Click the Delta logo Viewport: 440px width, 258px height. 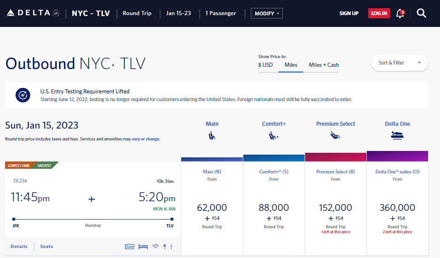pyautogui.click(x=33, y=13)
